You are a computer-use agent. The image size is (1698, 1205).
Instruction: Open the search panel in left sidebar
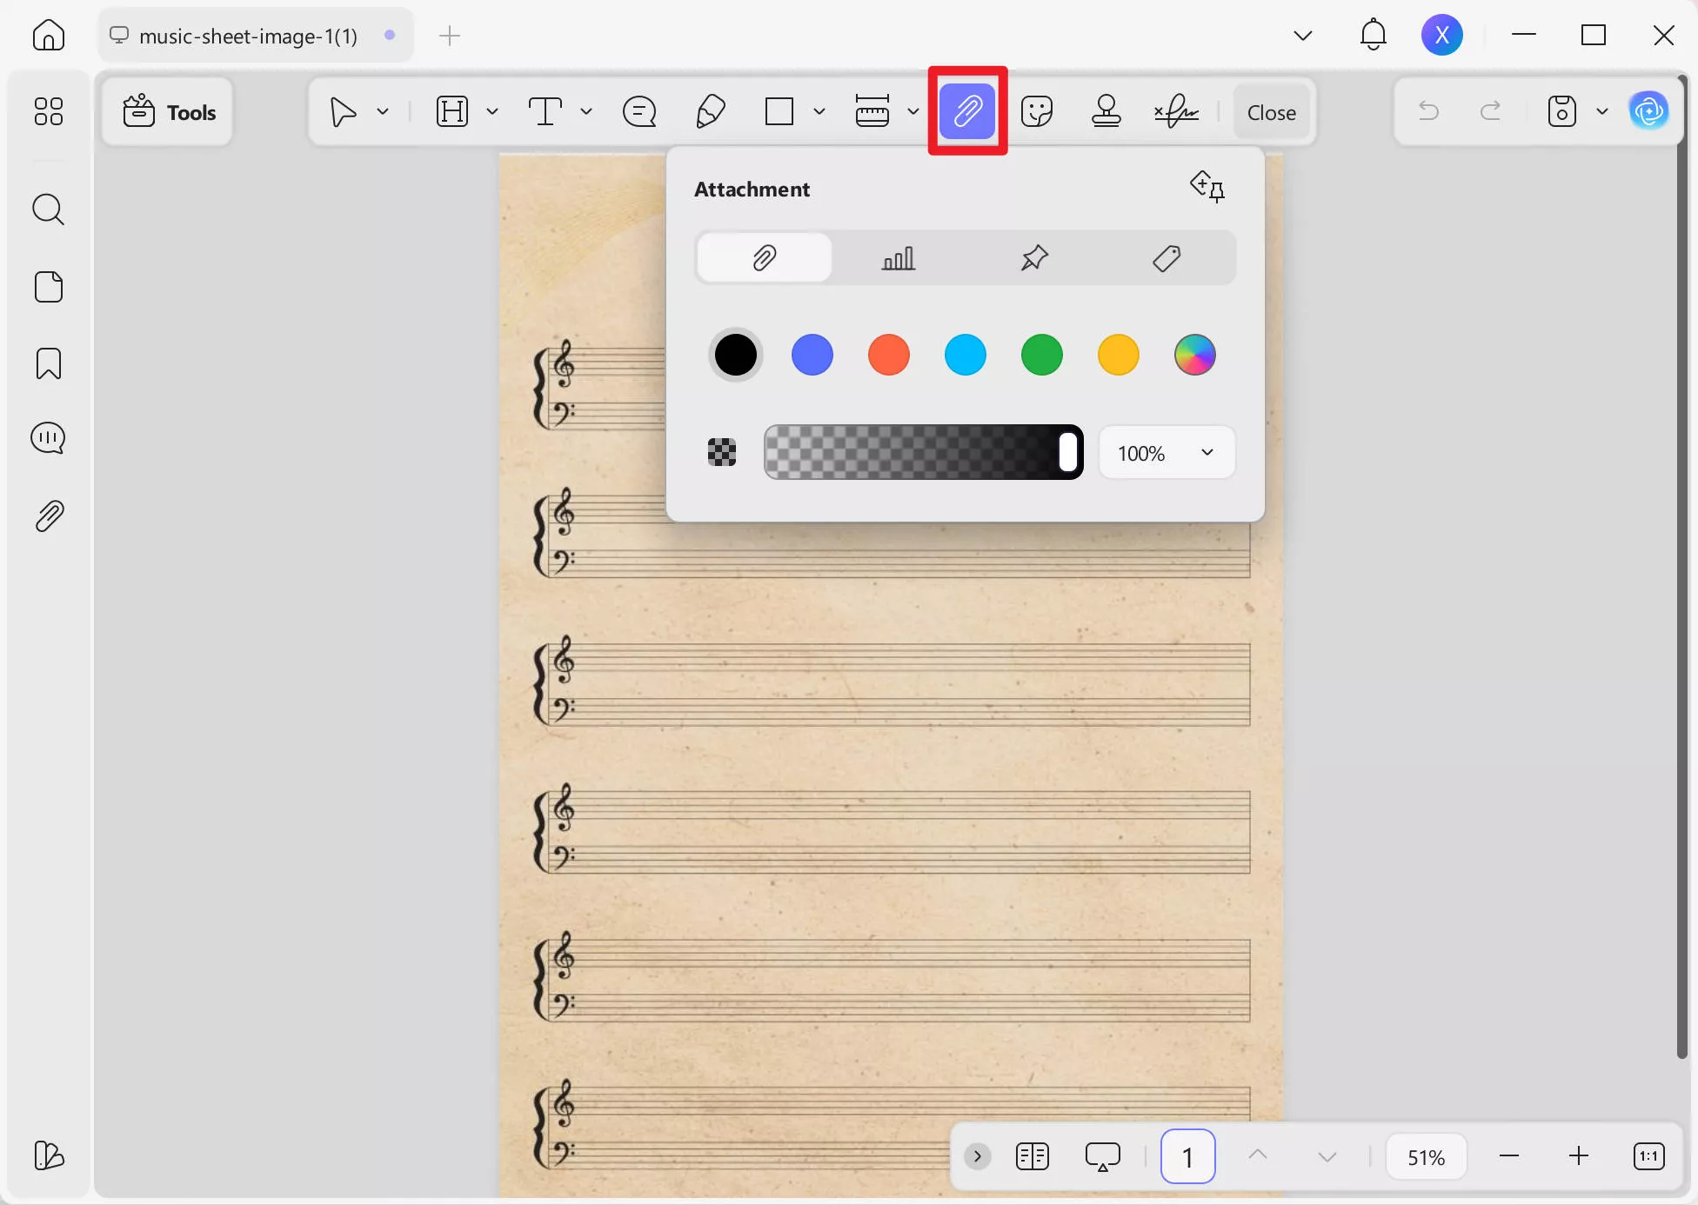[x=49, y=210]
